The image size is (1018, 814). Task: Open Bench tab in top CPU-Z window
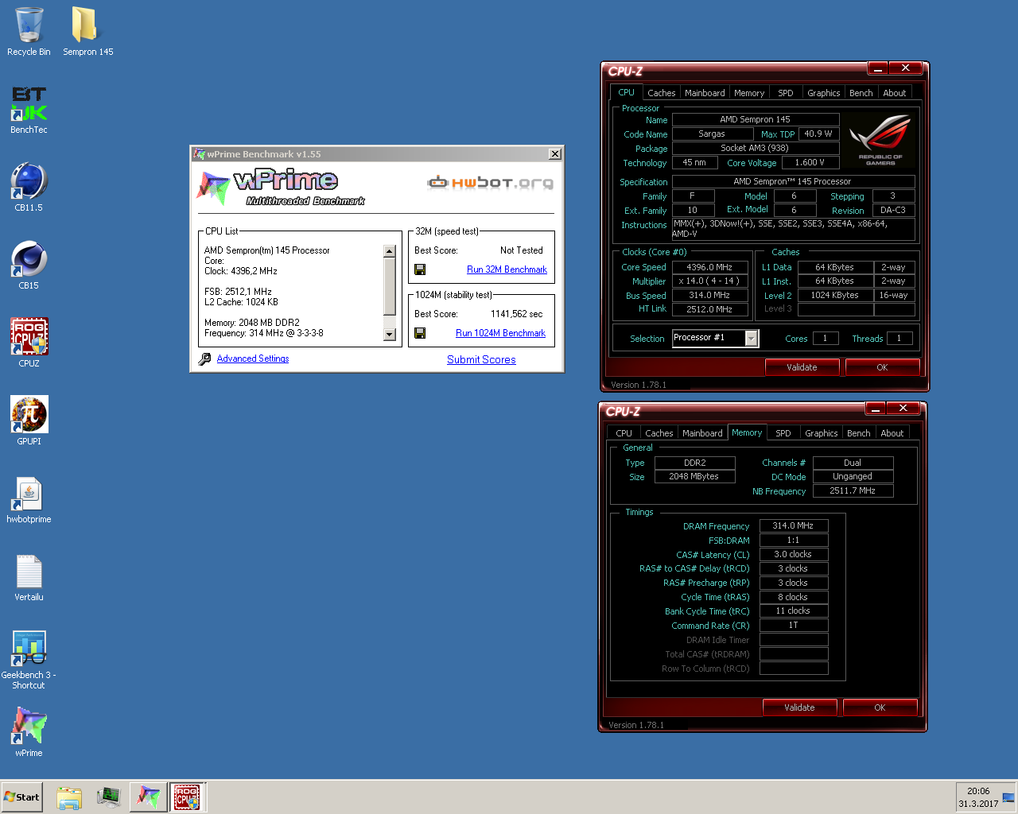[x=861, y=93]
